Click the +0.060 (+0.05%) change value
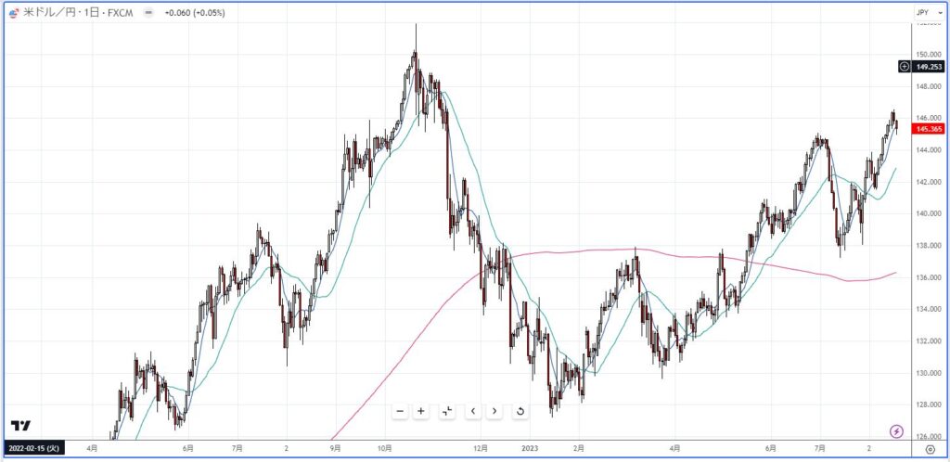The image size is (950, 462). pyautogui.click(x=195, y=13)
